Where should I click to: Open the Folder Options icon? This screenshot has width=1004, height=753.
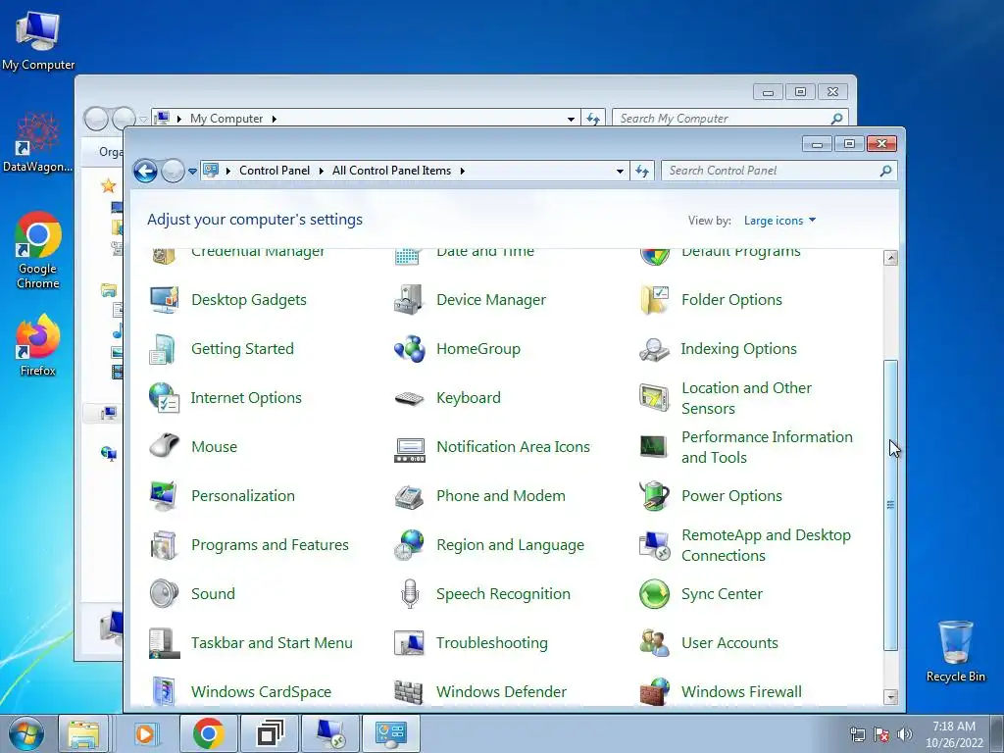(654, 300)
